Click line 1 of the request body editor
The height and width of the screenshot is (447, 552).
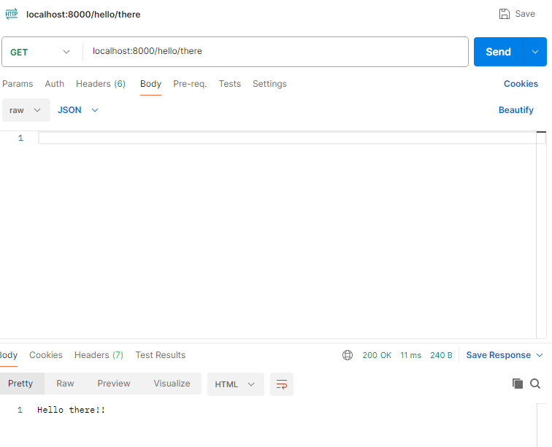287,138
